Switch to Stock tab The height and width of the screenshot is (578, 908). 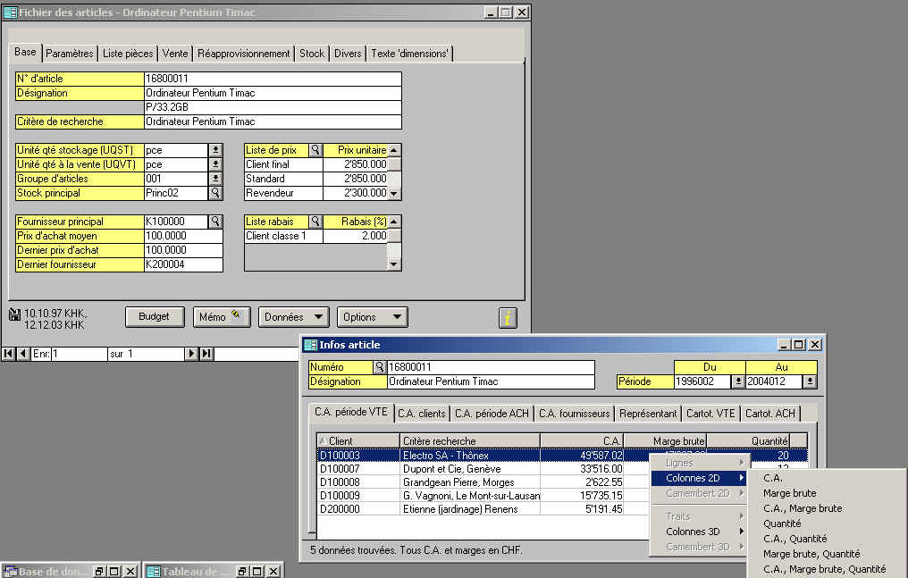coord(312,54)
